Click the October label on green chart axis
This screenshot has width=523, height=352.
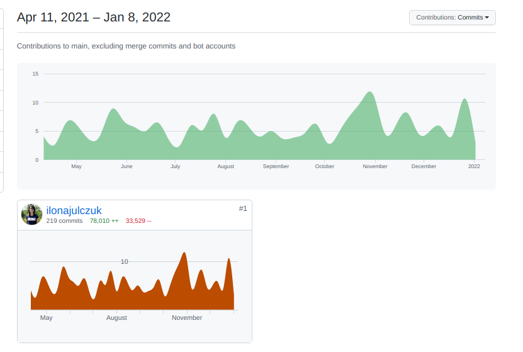pyautogui.click(x=325, y=166)
